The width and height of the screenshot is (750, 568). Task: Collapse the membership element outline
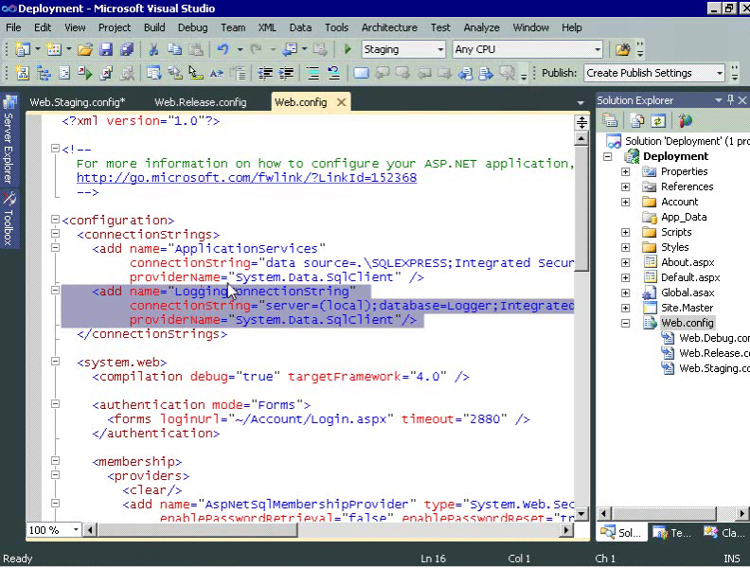(55, 461)
